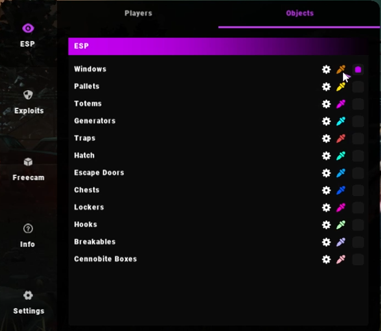The image size is (381, 331).
Task: Pick color for Hooks with green eyedropper
Action: click(x=341, y=225)
